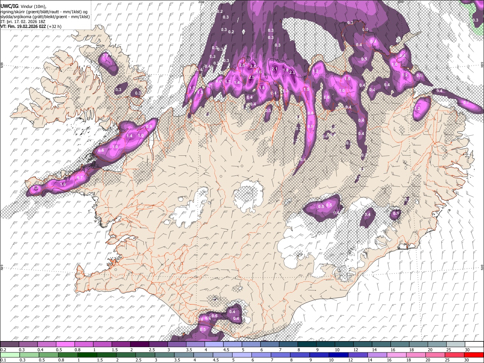Pick the pale grey 25 swatch in the snow scale
This screenshot has height=363, width=484.
[456, 344]
